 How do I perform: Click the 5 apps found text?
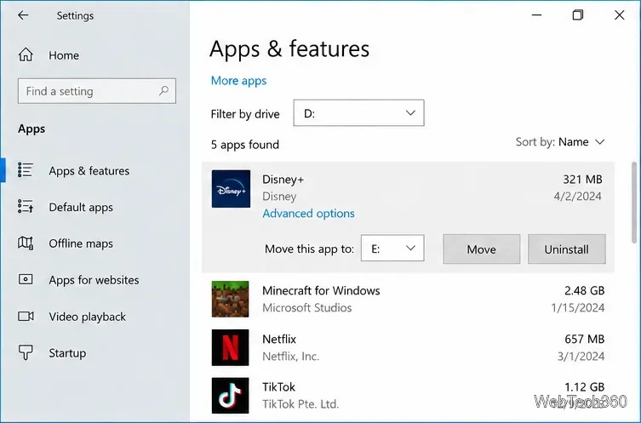[245, 145]
